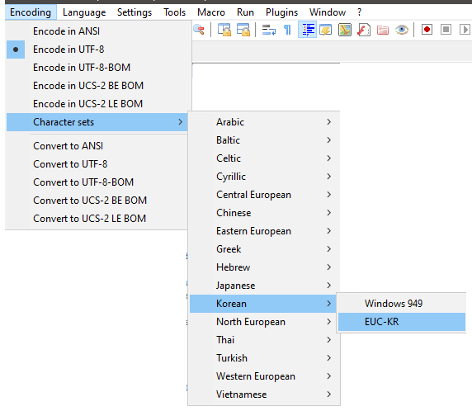Open the Macro menu
The width and height of the screenshot is (472, 411).
click(x=211, y=12)
